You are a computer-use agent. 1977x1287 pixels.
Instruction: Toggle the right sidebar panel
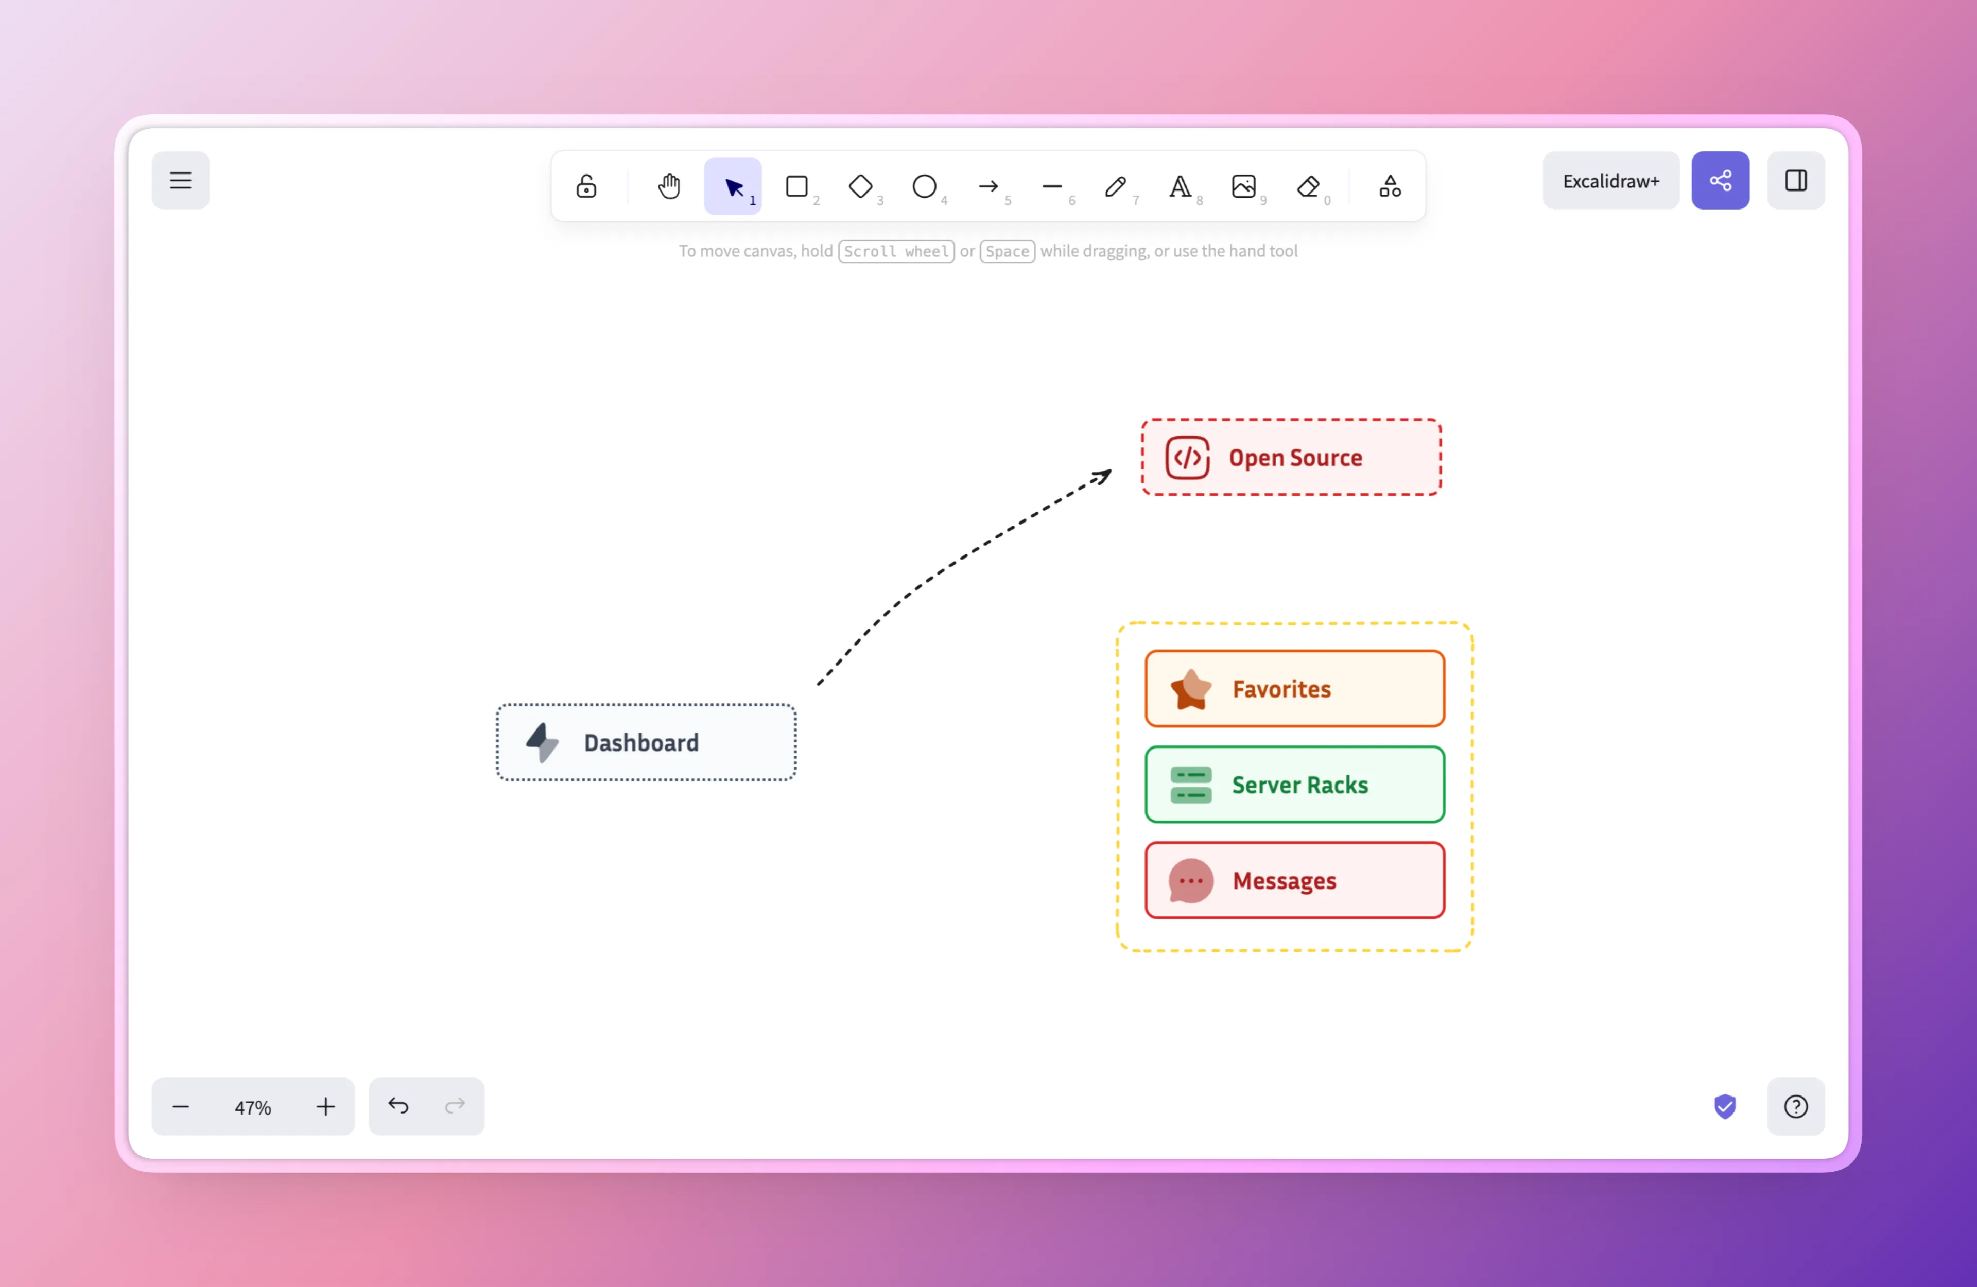point(1796,180)
